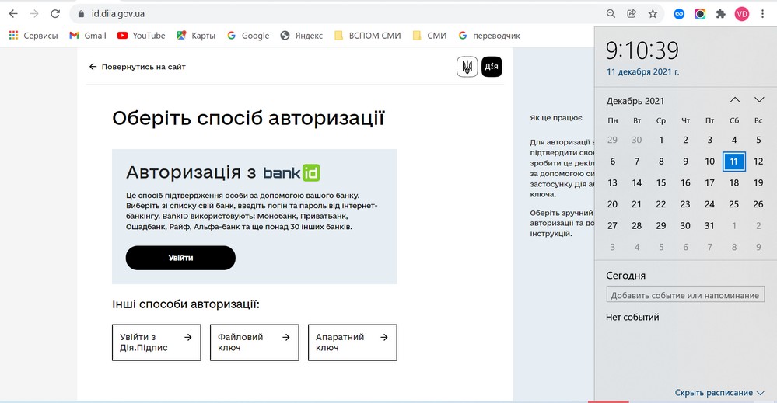
Task: Open the blue infinity extension icon
Action: (679, 14)
